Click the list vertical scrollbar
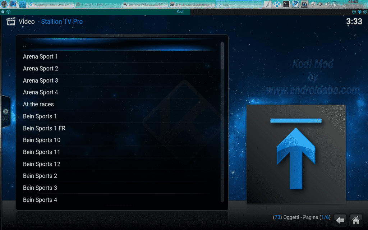This screenshot has height=230, width=368. pyautogui.click(x=222, y=122)
